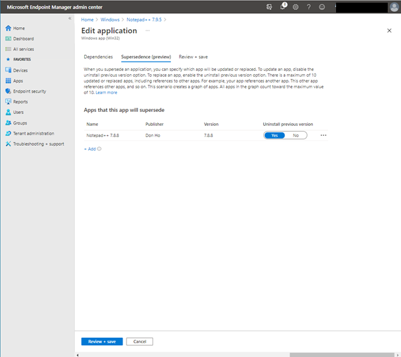
Task: Close the Edit application pane
Action: 389,30
